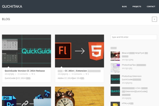Focus the 'type and hit enter' search field
This screenshot has height=106, width=159.
[134, 37]
